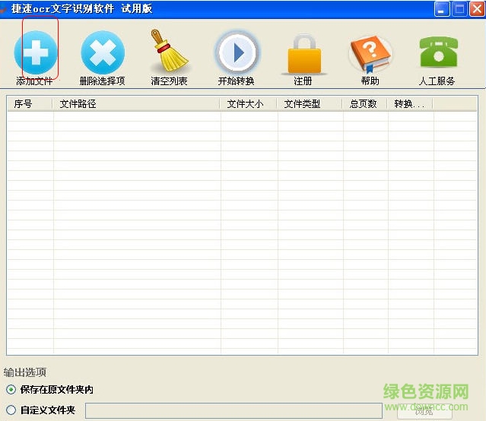
Task: Close the 捷速ocr文字识别软件 window
Action: tap(477, 9)
